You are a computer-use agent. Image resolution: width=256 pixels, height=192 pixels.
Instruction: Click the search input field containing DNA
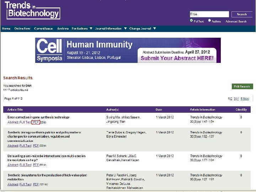tap(209, 14)
